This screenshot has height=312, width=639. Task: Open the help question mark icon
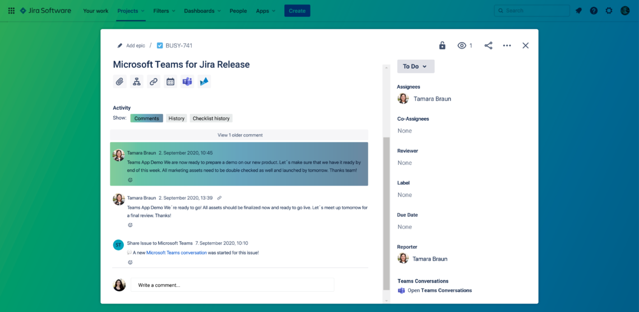(x=594, y=11)
